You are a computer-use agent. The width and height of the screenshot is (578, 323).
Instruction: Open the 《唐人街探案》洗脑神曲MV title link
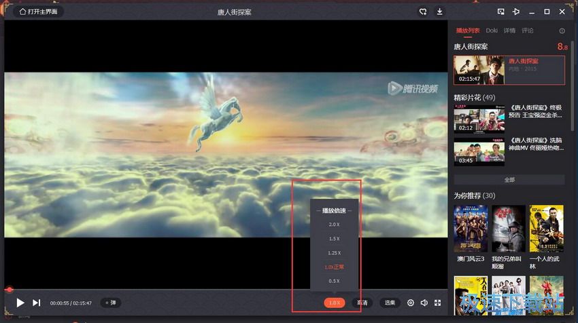(536, 145)
